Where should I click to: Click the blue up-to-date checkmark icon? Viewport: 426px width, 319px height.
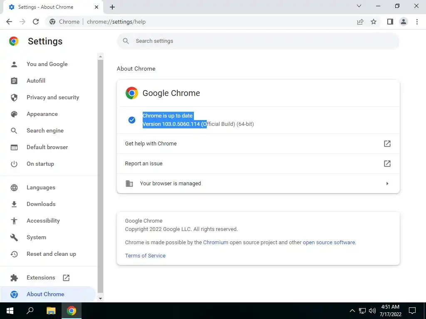coord(132,120)
